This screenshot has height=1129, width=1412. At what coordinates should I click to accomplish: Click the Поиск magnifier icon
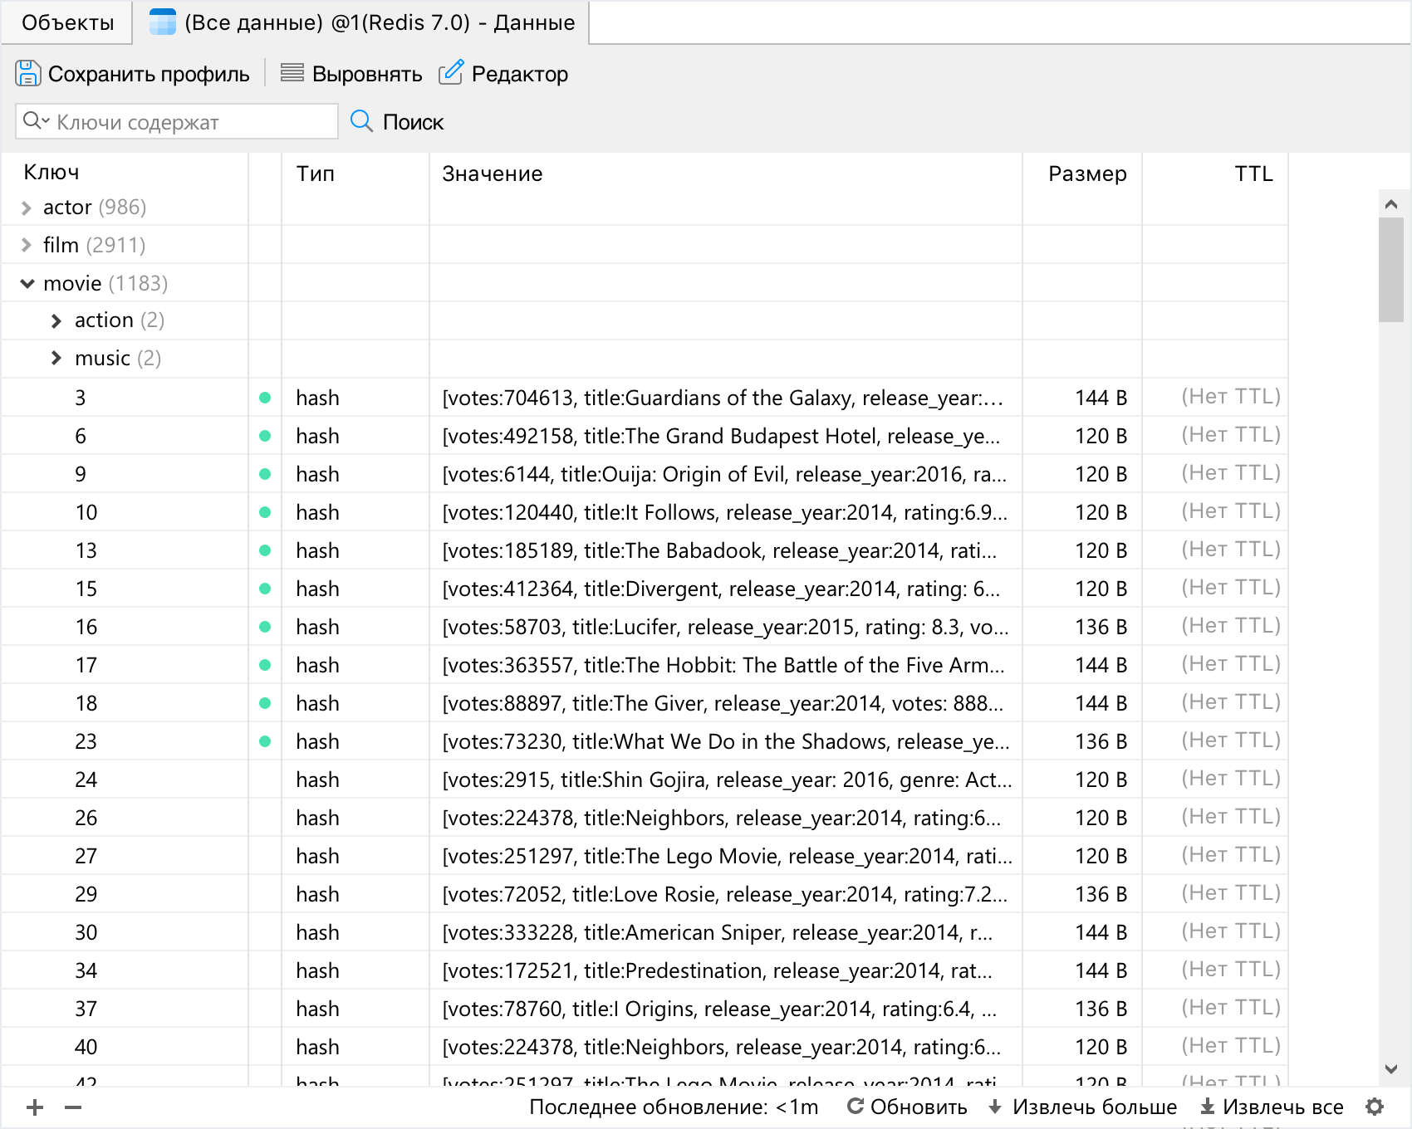click(361, 122)
